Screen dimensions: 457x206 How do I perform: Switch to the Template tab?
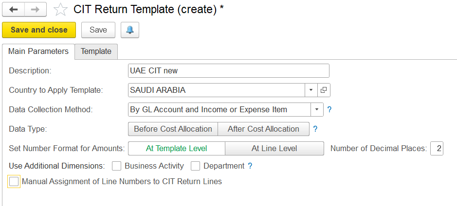[96, 51]
